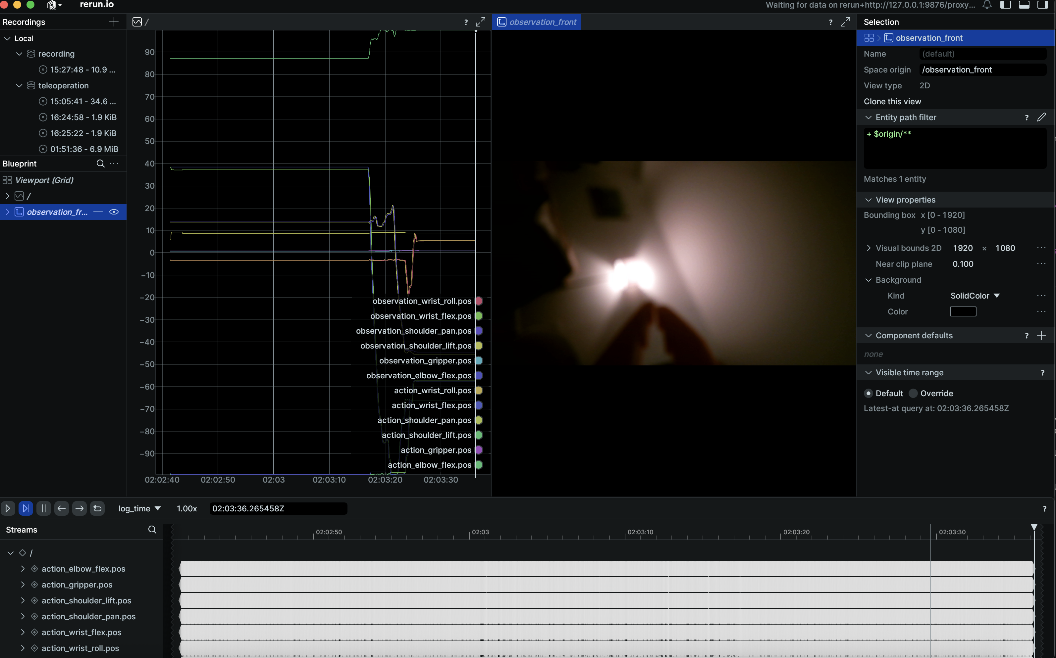
Task: Open Blueprint more options menu
Action: 114,164
